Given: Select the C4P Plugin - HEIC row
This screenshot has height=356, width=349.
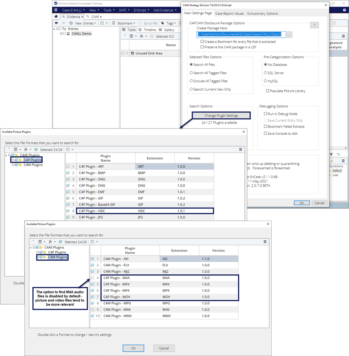Looking at the screenshot, I should [140, 211].
